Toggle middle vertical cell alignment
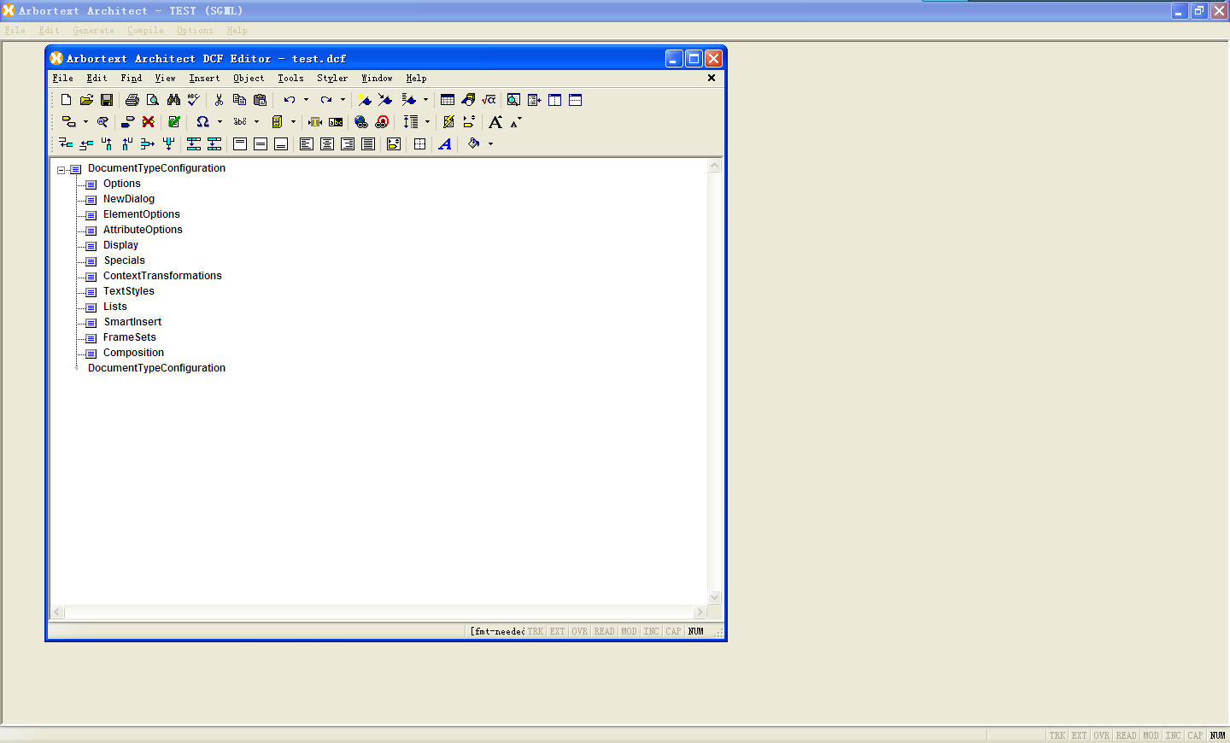 261,144
